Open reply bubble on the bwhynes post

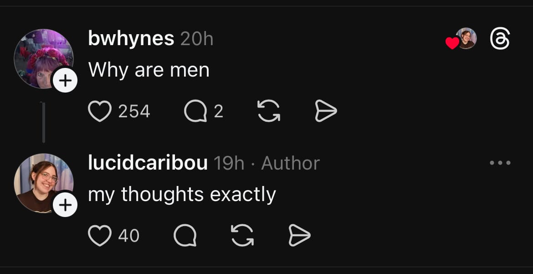coord(195,111)
